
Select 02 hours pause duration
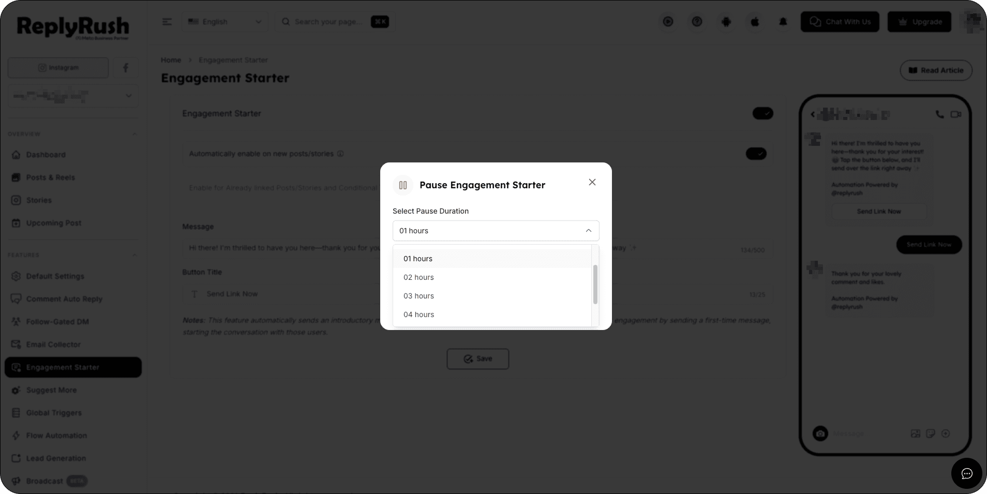point(492,277)
